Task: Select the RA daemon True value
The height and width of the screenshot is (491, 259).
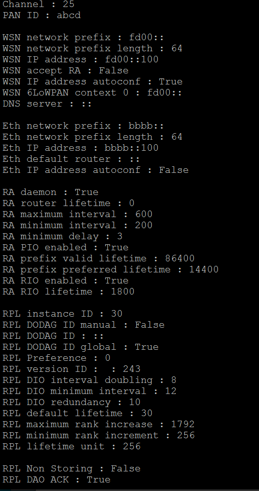Action: [x=87, y=192]
